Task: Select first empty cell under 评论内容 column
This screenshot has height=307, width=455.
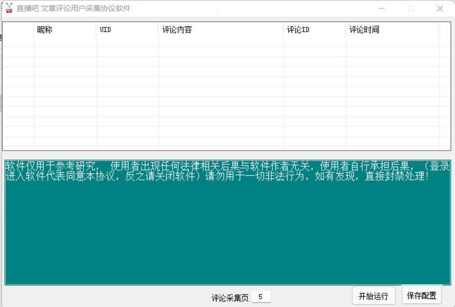Action: tap(221, 42)
